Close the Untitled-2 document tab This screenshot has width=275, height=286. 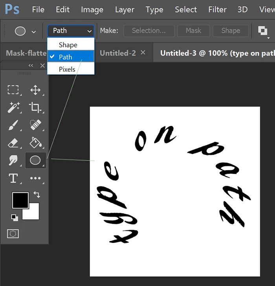pyautogui.click(x=143, y=53)
